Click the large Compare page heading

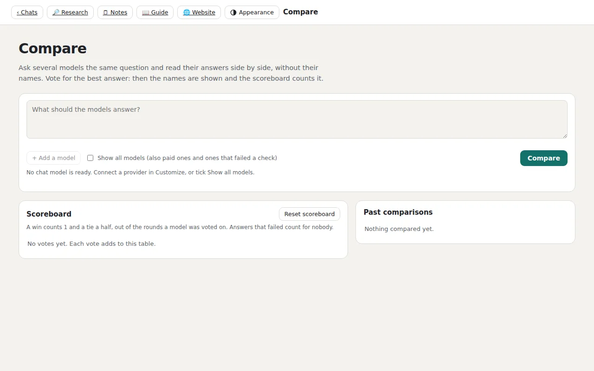click(x=52, y=49)
